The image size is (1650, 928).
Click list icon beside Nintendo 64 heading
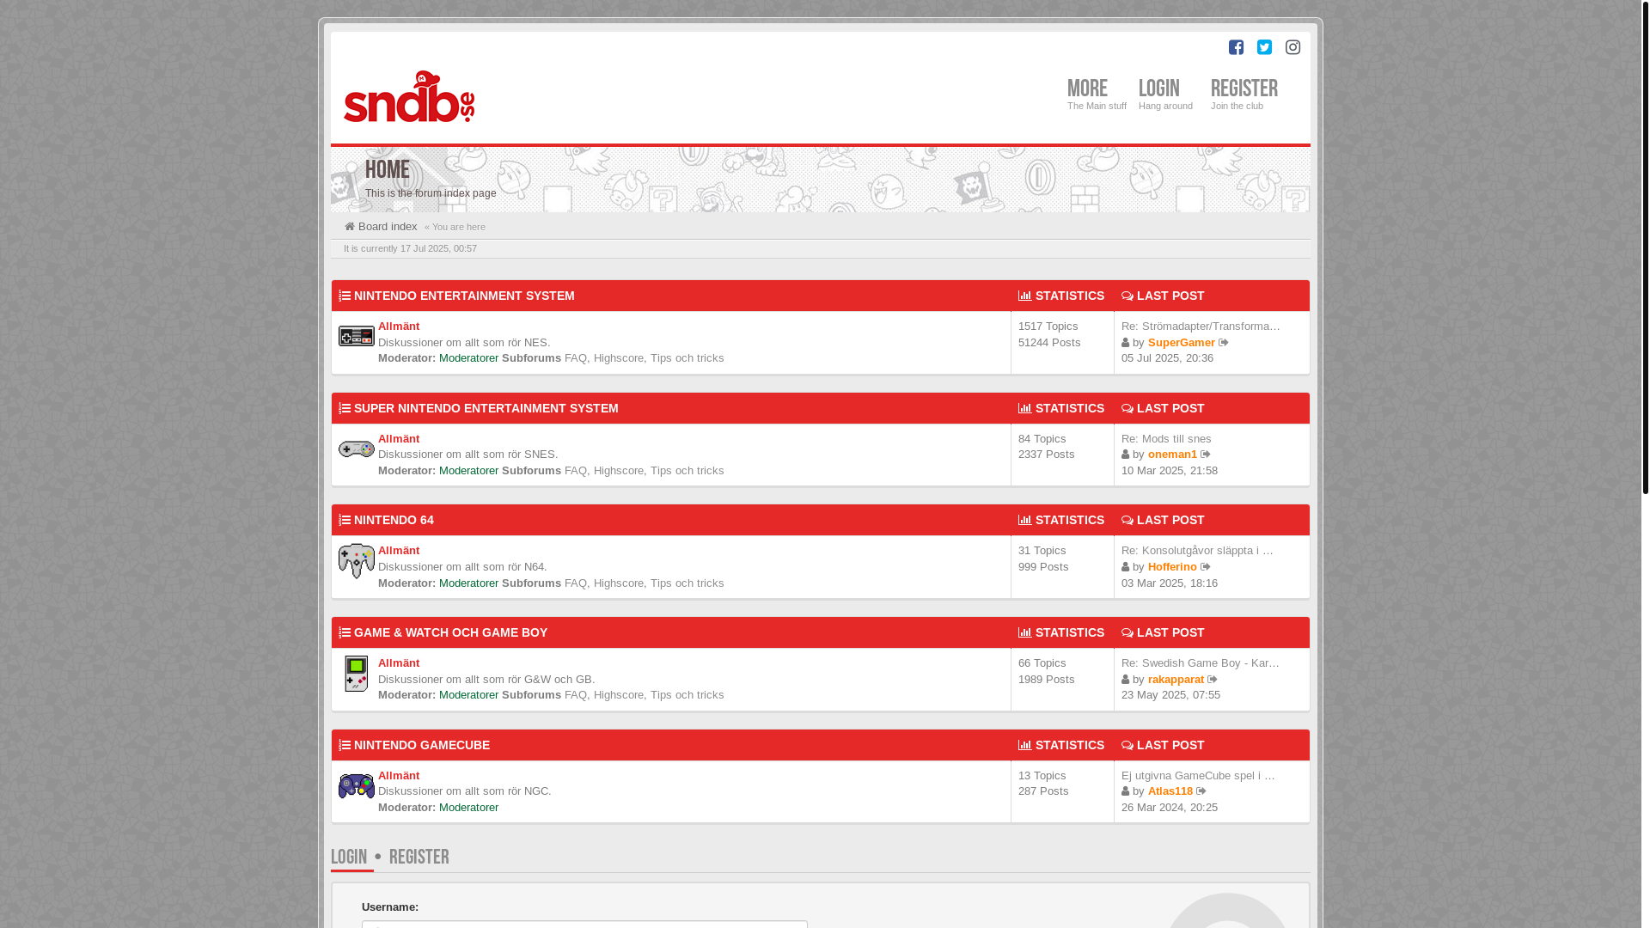[x=345, y=520]
